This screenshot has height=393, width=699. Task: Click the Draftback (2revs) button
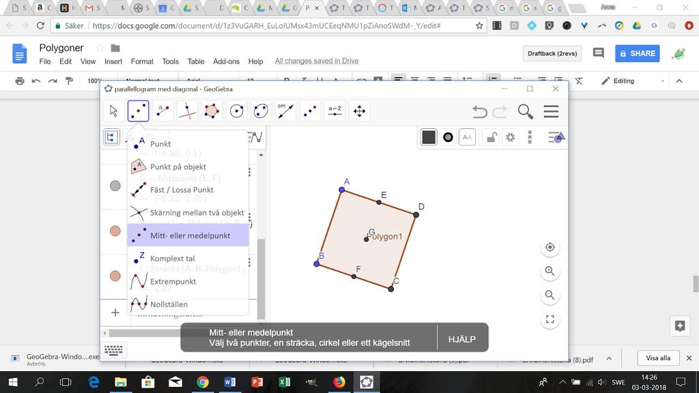pos(552,53)
